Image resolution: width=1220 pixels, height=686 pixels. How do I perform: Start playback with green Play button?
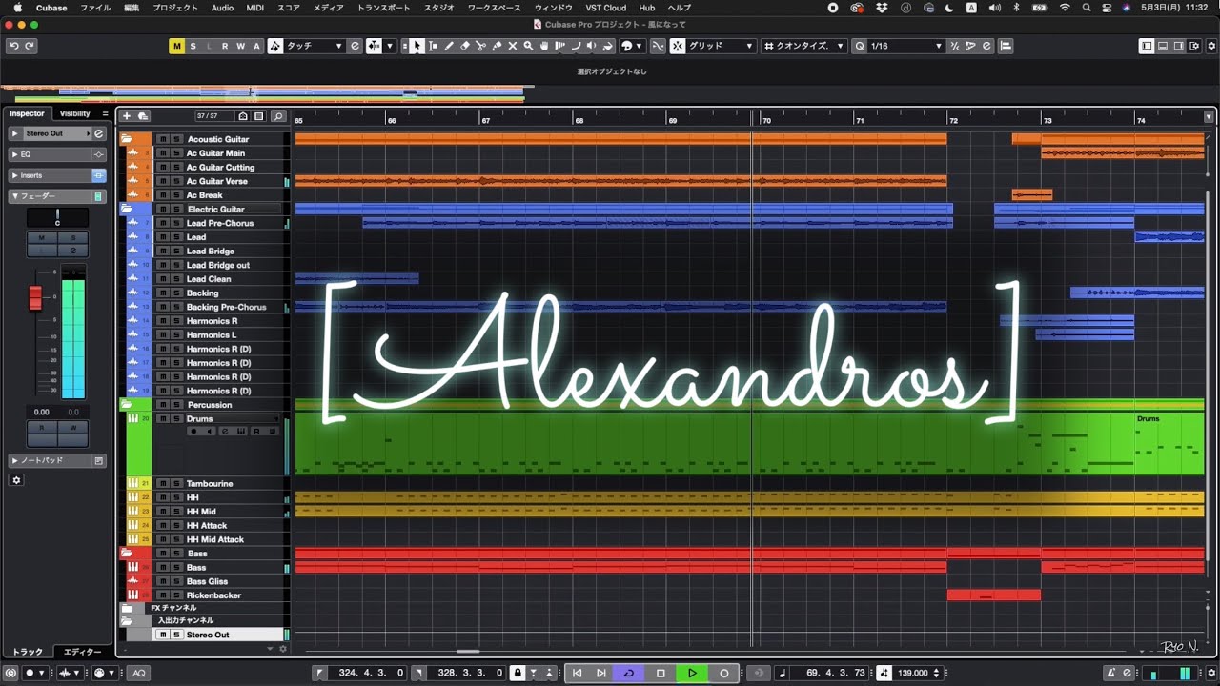[x=692, y=673]
